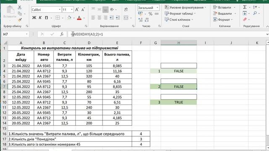Open Find and Select magnifier icon
Image resolution: width=269 pixels, height=151 pixels.
tap(255, 13)
